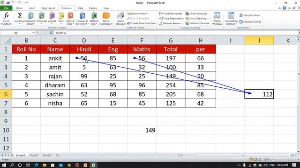
Task: Open the Insert Function dialog
Action: [x=6, y=19]
